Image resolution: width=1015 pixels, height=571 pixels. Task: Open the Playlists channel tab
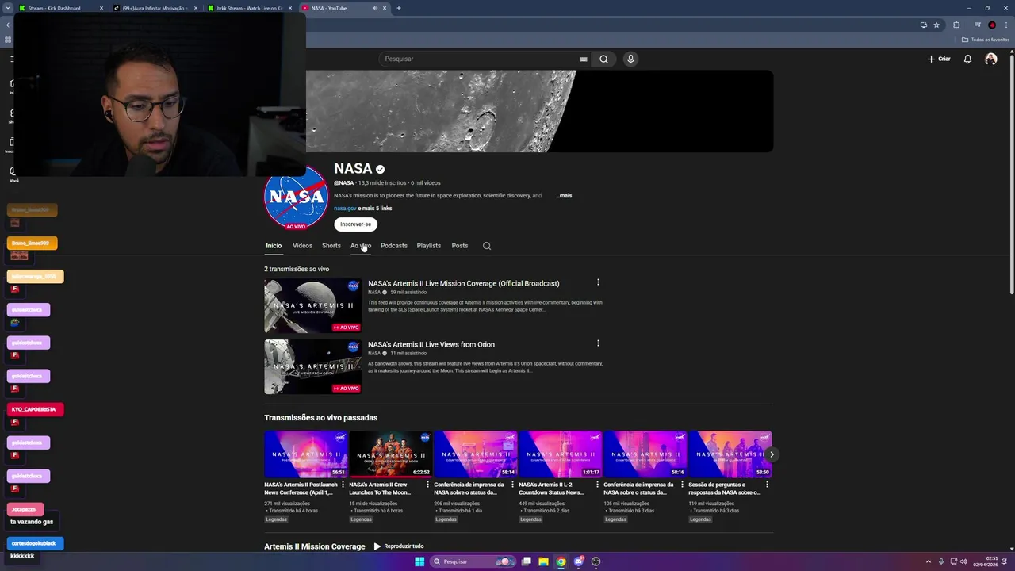[x=428, y=246]
